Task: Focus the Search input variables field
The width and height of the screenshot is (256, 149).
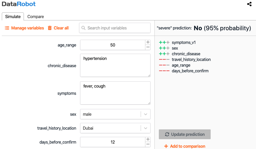Action: tap(115, 28)
